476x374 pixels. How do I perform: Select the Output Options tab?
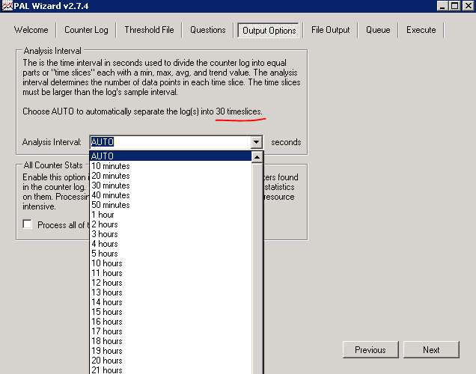tap(269, 31)
